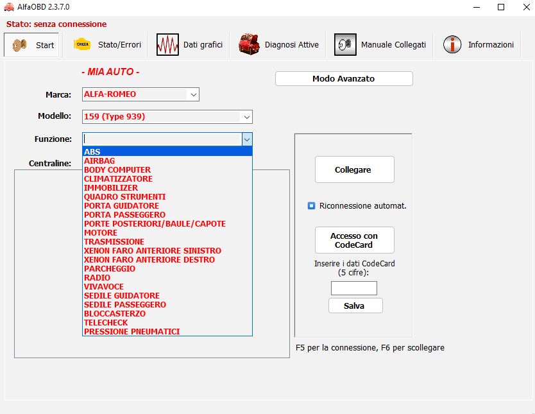Click Accesso con CodeCard button

tap(355, 240)
